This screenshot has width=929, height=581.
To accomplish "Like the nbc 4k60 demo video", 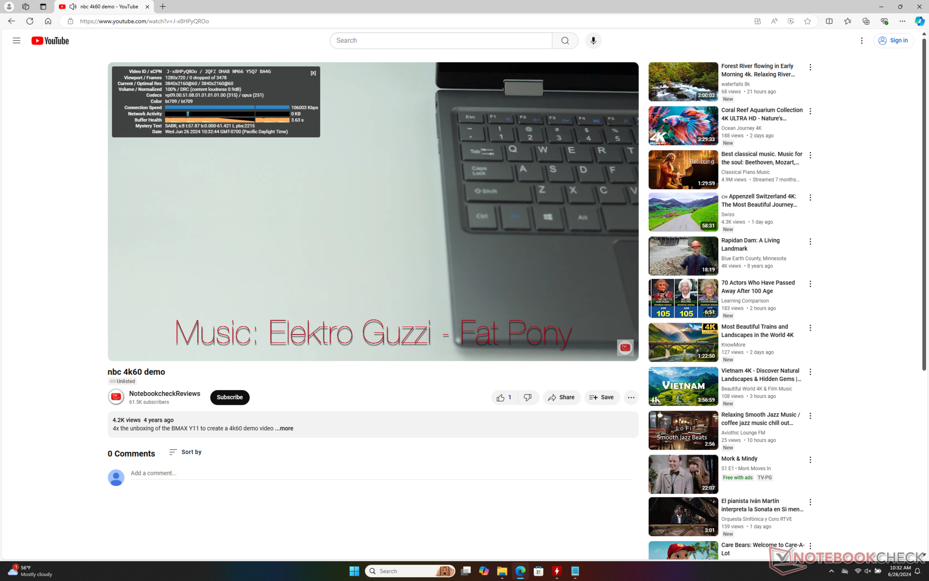I will [x=504, y=398].
